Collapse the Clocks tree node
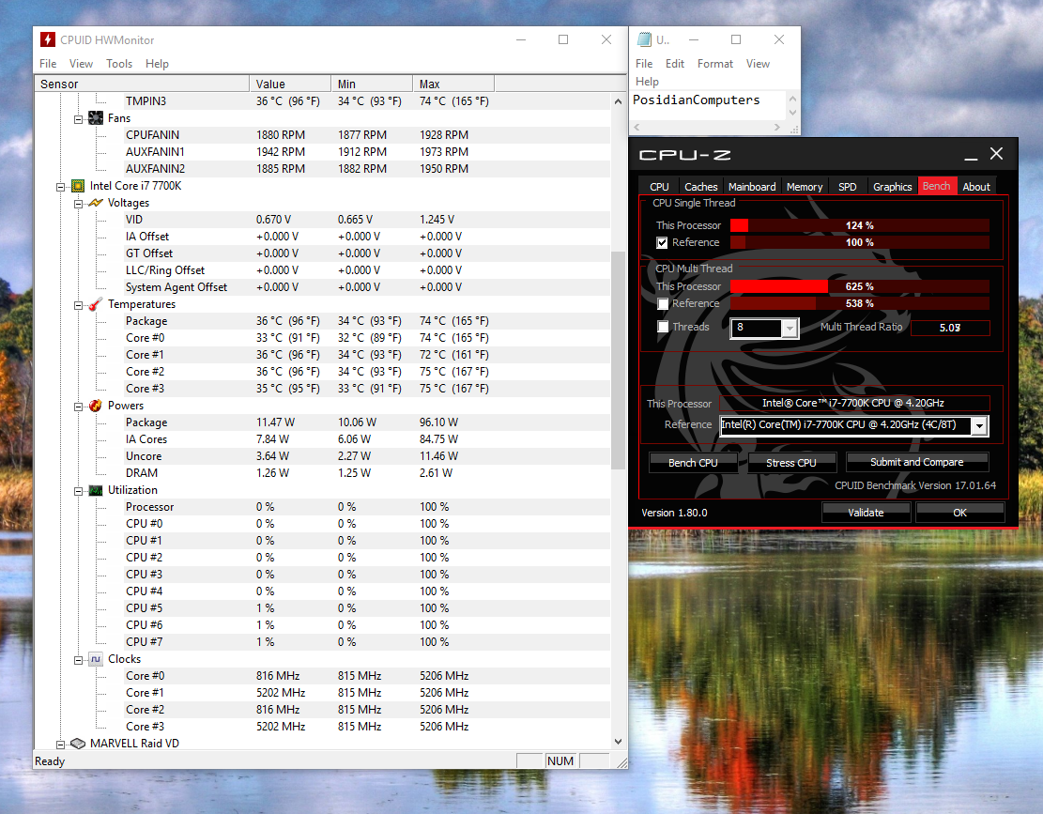Screen dimensions: 1043x814 (x=79, y=660)
